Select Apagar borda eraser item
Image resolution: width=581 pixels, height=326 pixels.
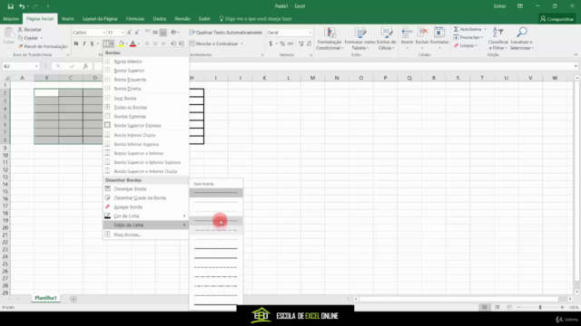click(x=145, y=207)
